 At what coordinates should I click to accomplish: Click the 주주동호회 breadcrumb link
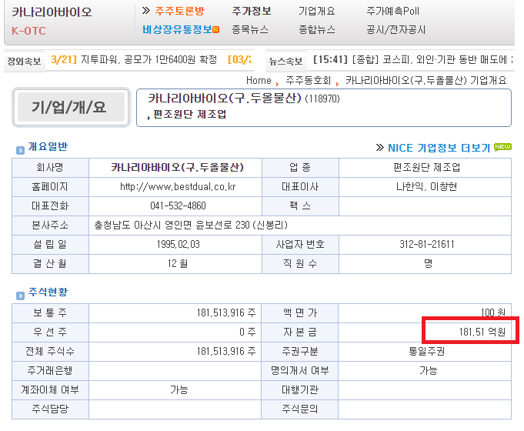(308, 81)
